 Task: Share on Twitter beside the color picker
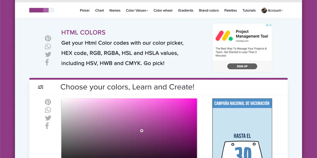[48, 118]
